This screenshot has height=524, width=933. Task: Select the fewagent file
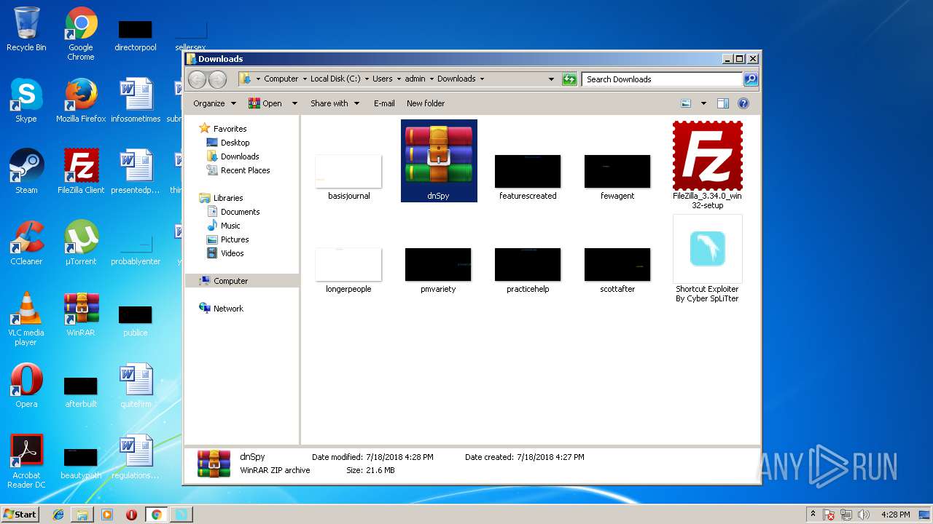(x=617, y=177)
